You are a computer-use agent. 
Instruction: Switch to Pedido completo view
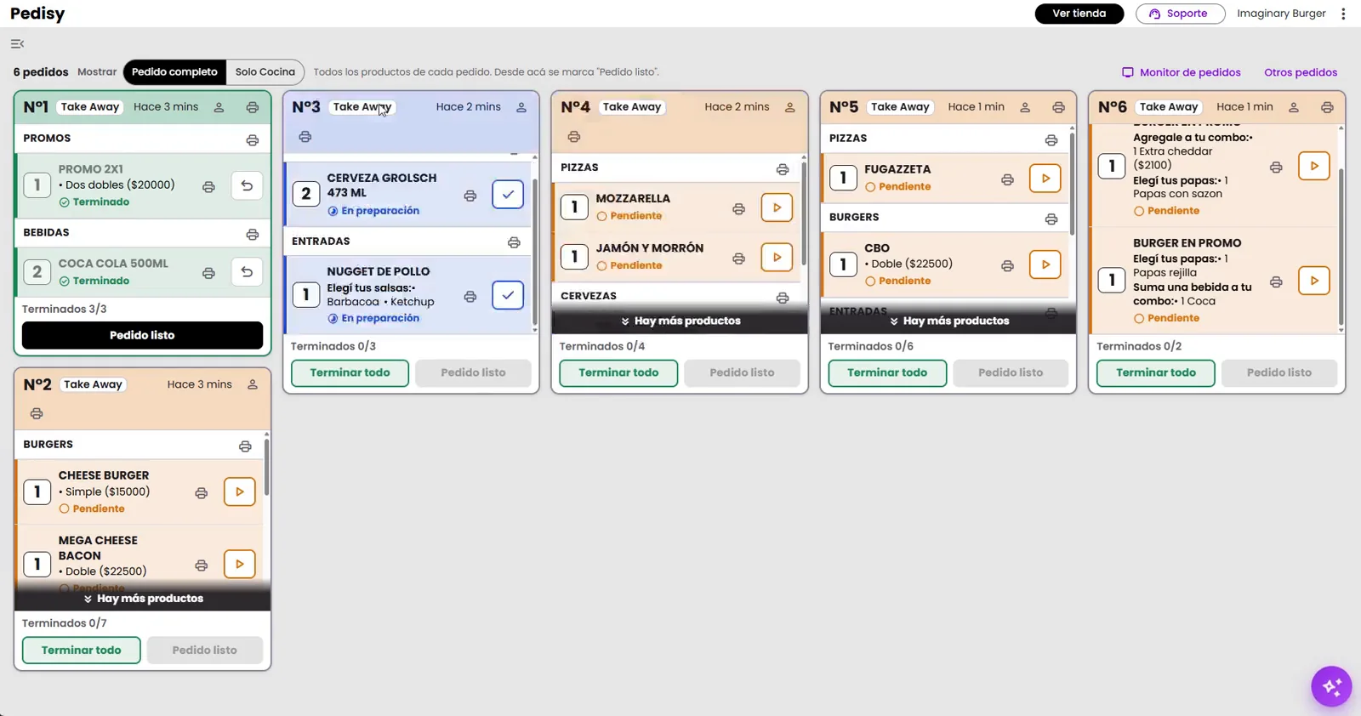click(174, 72)
